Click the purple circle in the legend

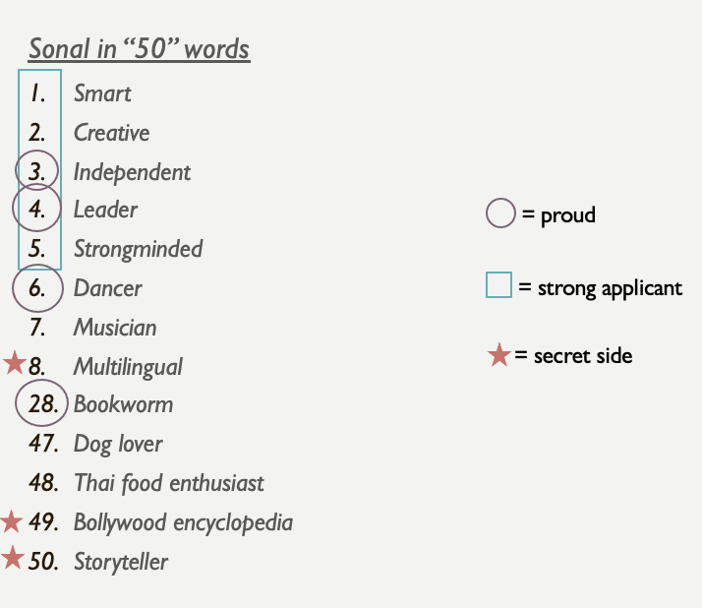500,213
